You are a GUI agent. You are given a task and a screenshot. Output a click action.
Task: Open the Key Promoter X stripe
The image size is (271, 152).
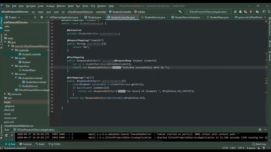point(269,27)
